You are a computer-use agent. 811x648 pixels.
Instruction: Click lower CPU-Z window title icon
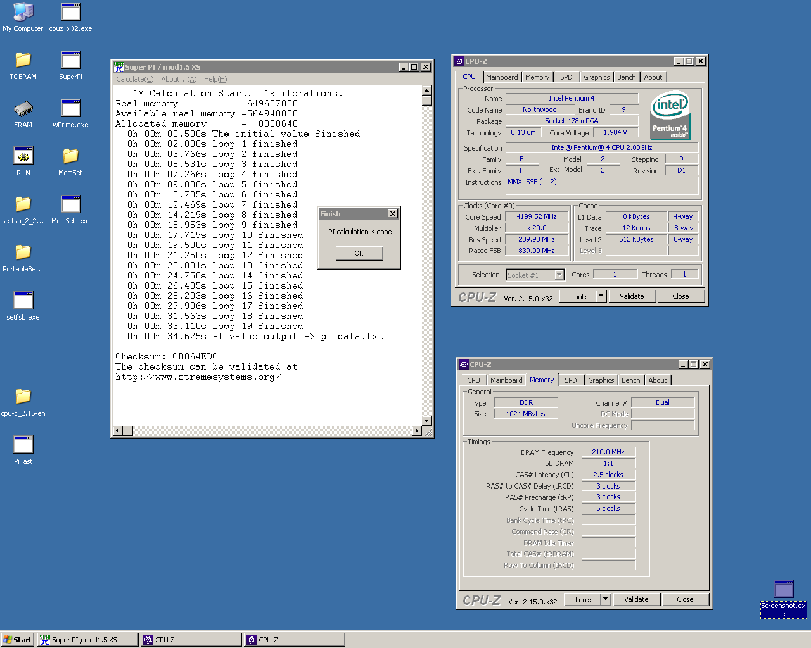[464, 364]
